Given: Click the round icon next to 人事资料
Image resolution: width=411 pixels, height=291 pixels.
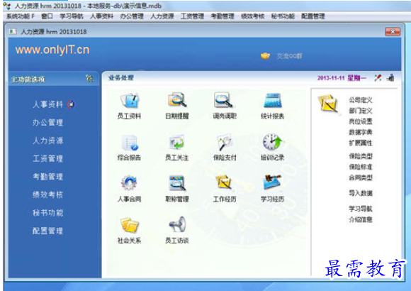Looking at the screenshot, I should [x=71, y=104].
